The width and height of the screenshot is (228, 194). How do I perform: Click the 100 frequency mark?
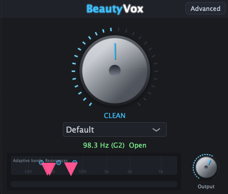click(28, 172)
